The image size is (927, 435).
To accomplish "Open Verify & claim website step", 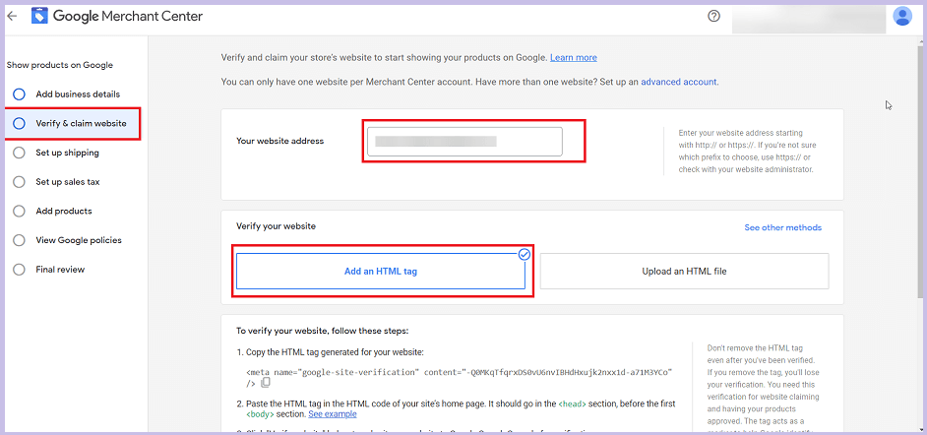I will coord(73,124).
